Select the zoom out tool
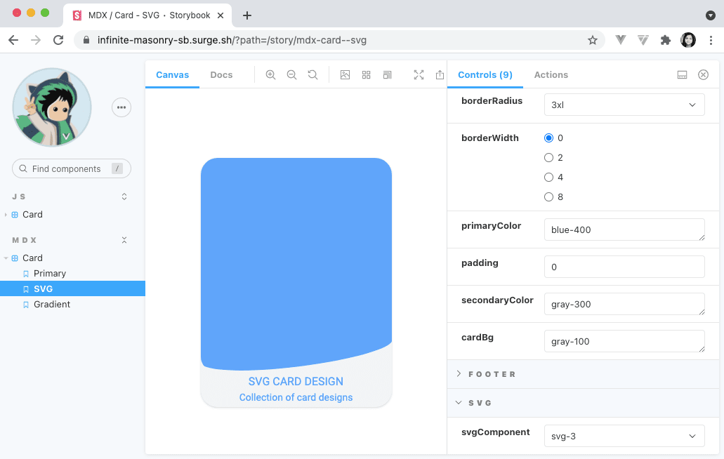The height and width of the screenshot is (459, 724). [291, 74]
